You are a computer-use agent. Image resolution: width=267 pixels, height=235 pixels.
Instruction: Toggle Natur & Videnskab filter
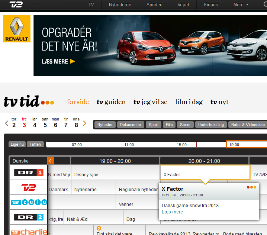248,125
